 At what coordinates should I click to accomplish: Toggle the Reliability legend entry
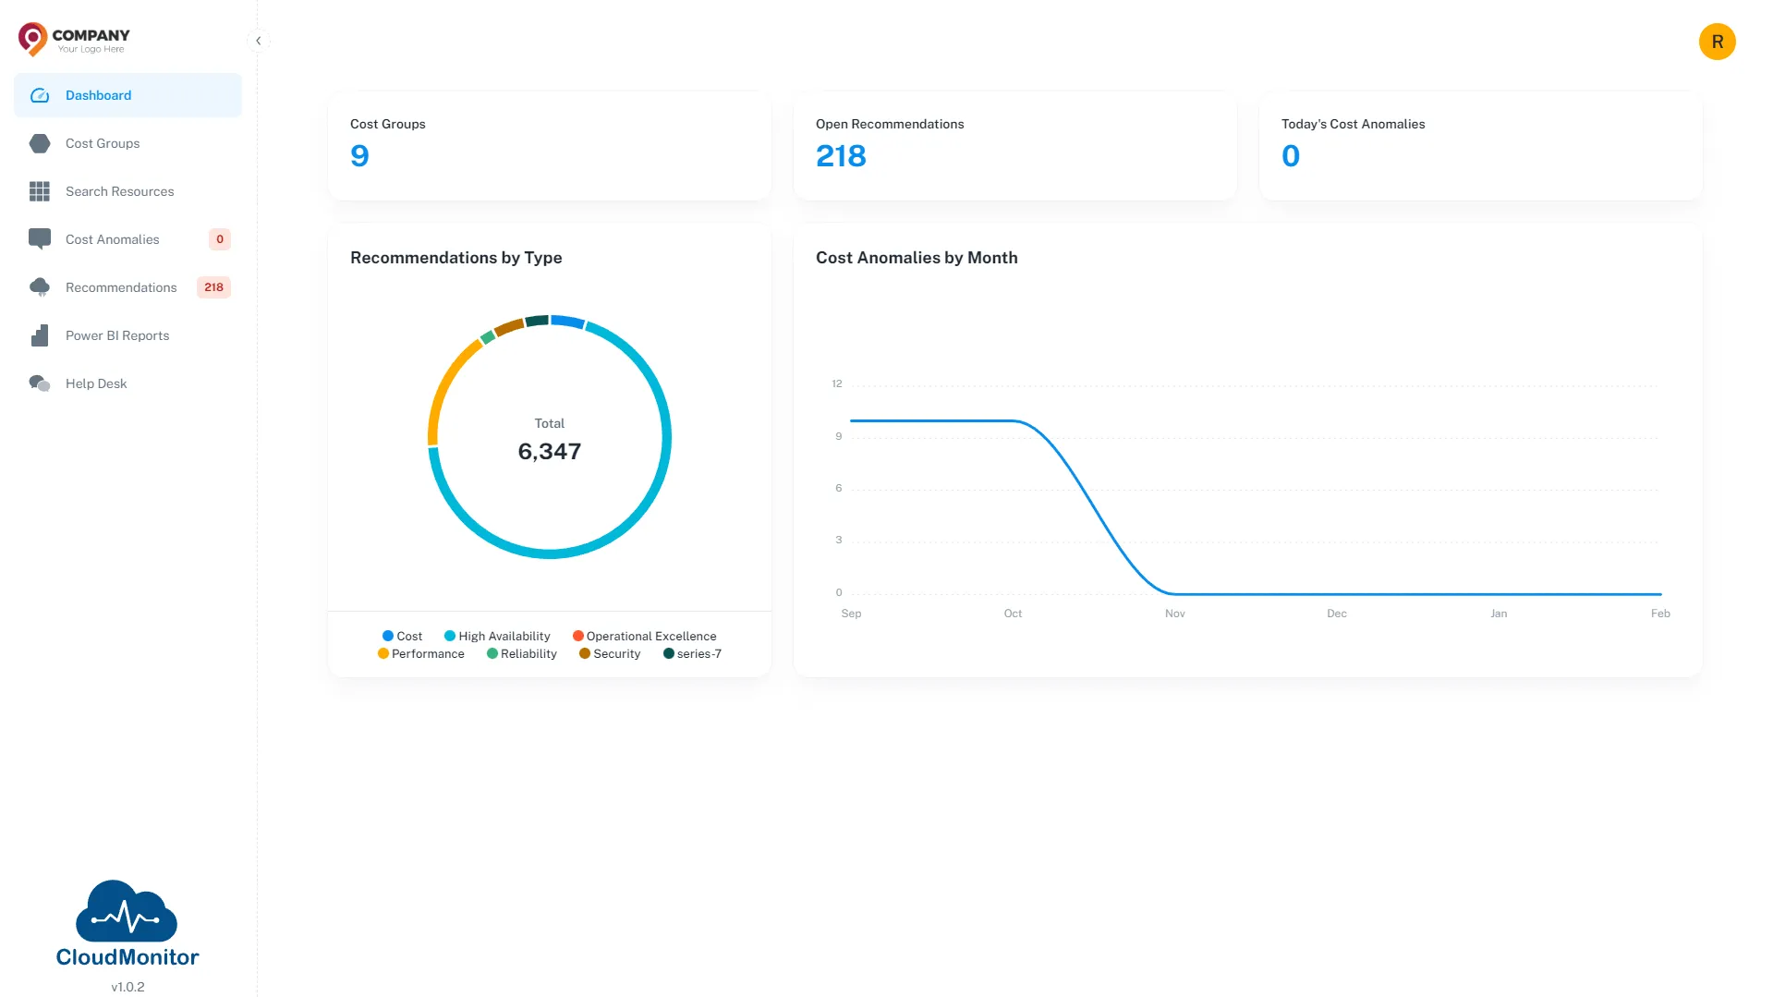tap(521, 653)
